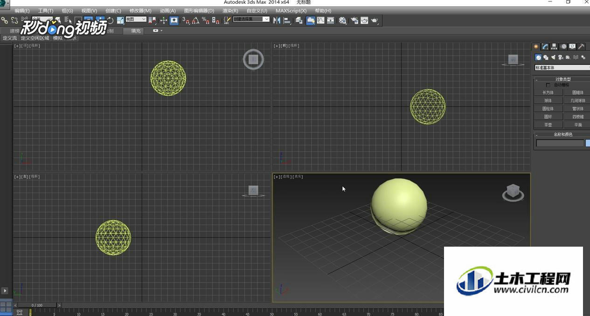
Task: Open the 视图(V) menu
Action: (89, 11)
